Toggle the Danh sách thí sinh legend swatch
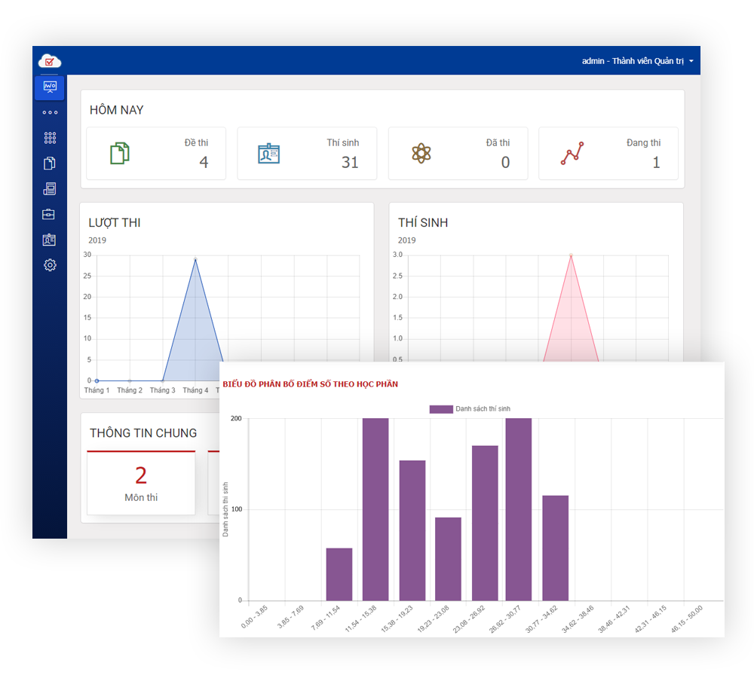Image resolution: width=754 pixels, height=678 pixels. [441, 409]
